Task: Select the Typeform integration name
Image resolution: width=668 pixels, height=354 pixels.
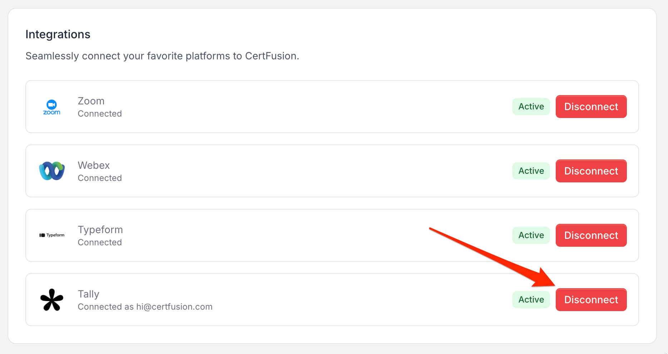Action: (x=100, y=230)
